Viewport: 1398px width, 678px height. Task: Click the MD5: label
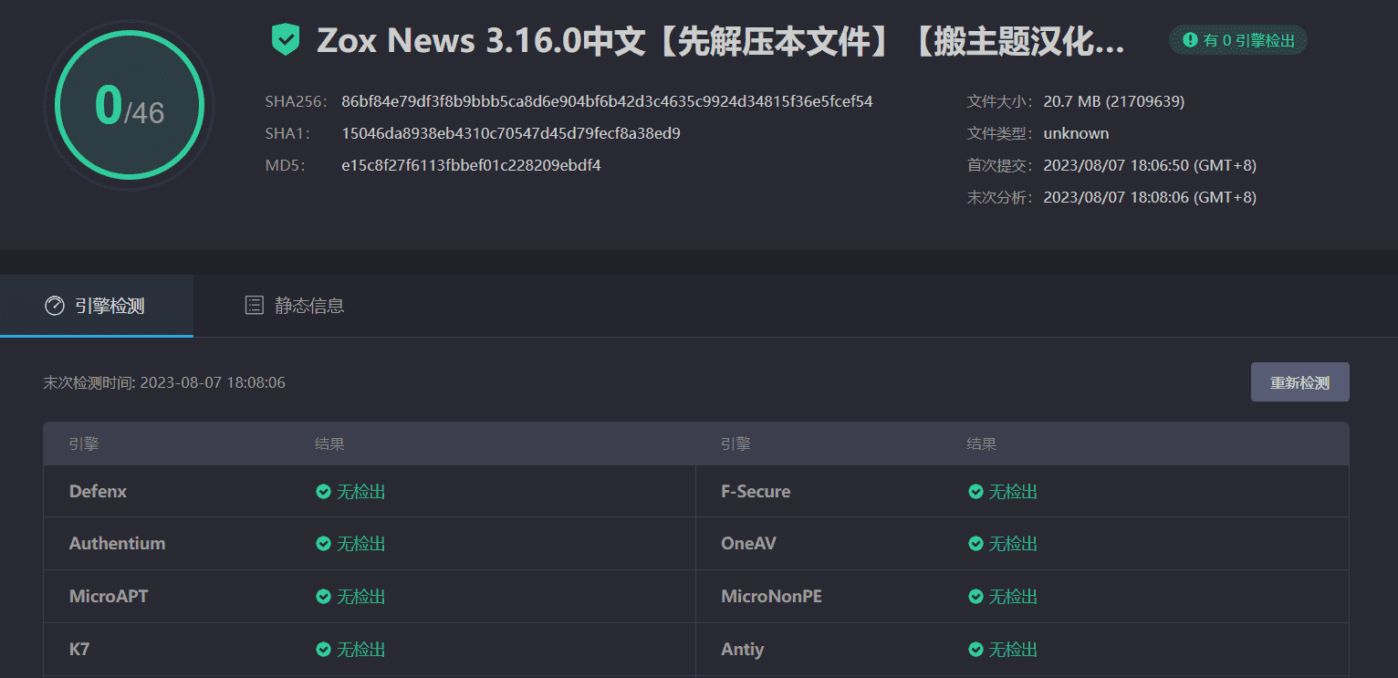(286, 165)
